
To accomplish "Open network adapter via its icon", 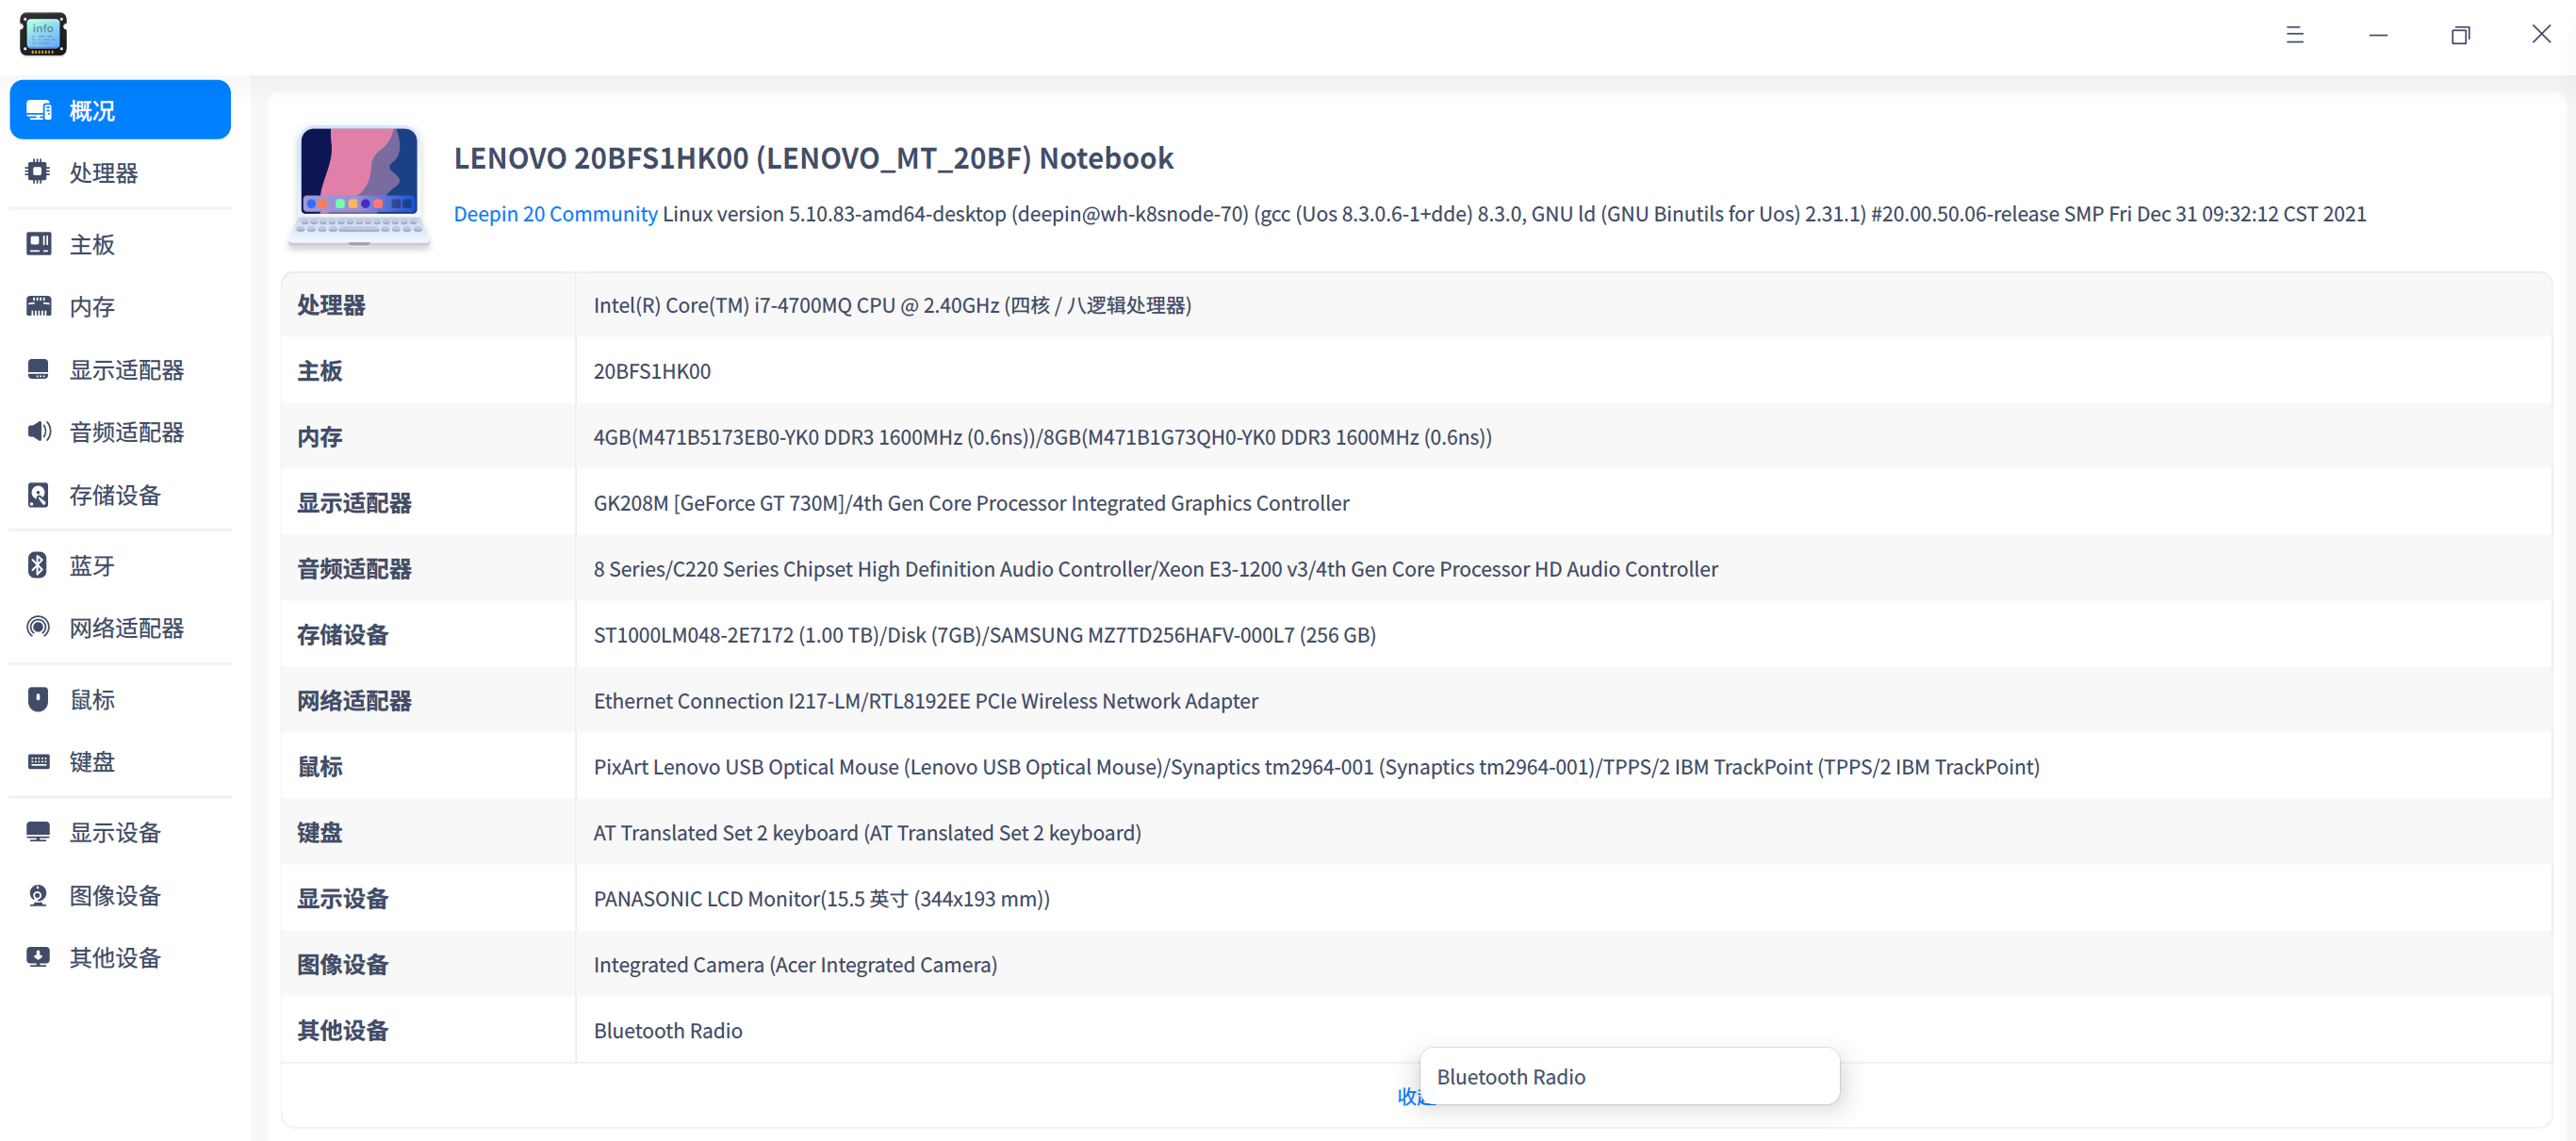I will tap(38, 628).
